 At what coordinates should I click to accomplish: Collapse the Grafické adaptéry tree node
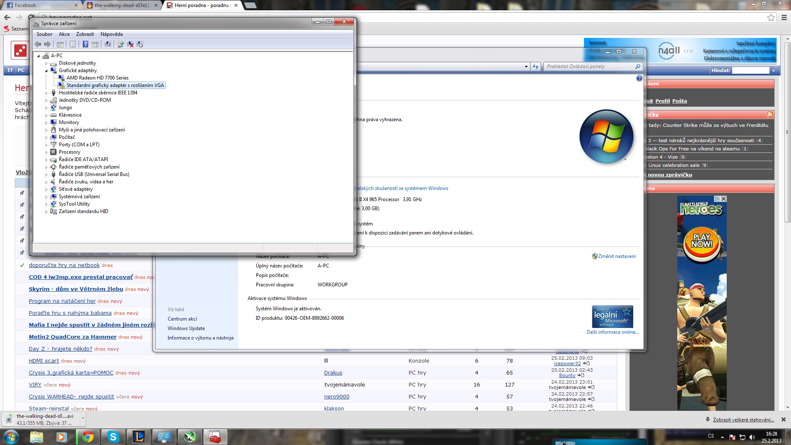click(46, 70)
